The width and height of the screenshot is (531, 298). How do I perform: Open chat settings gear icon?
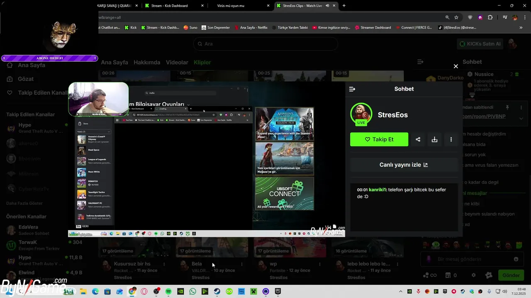tap(474, 275)
